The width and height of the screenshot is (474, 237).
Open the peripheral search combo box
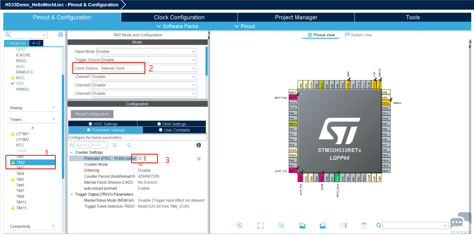click(x=29, y=35)
